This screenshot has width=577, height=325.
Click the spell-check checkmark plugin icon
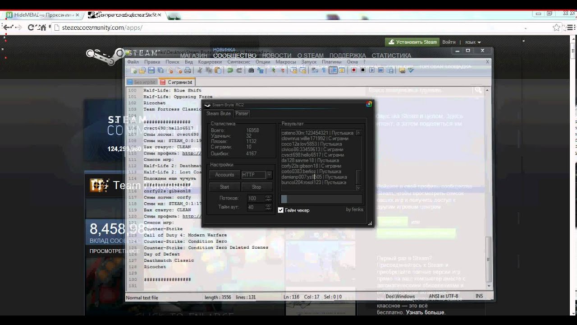pyautogui.click(x=411, y=70)
